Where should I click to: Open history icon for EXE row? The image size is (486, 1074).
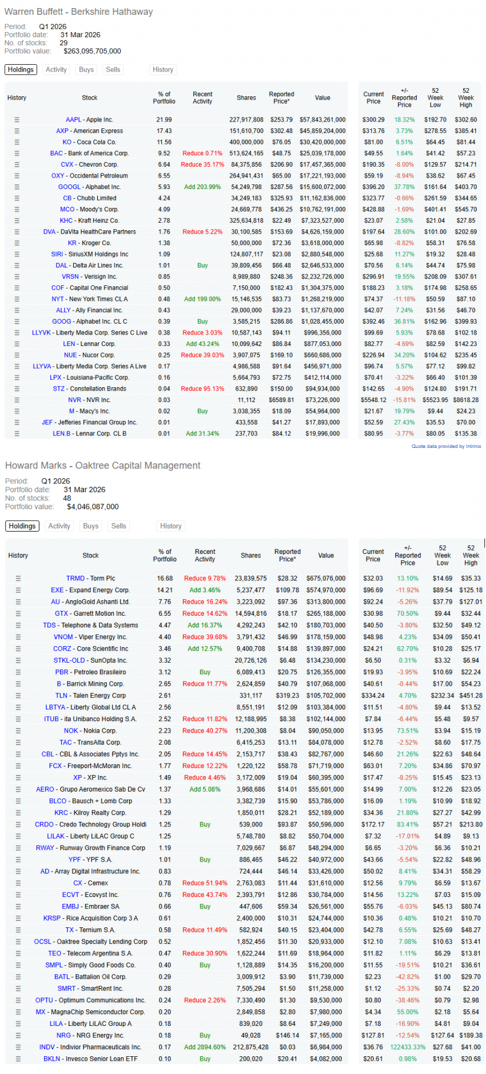18,591
